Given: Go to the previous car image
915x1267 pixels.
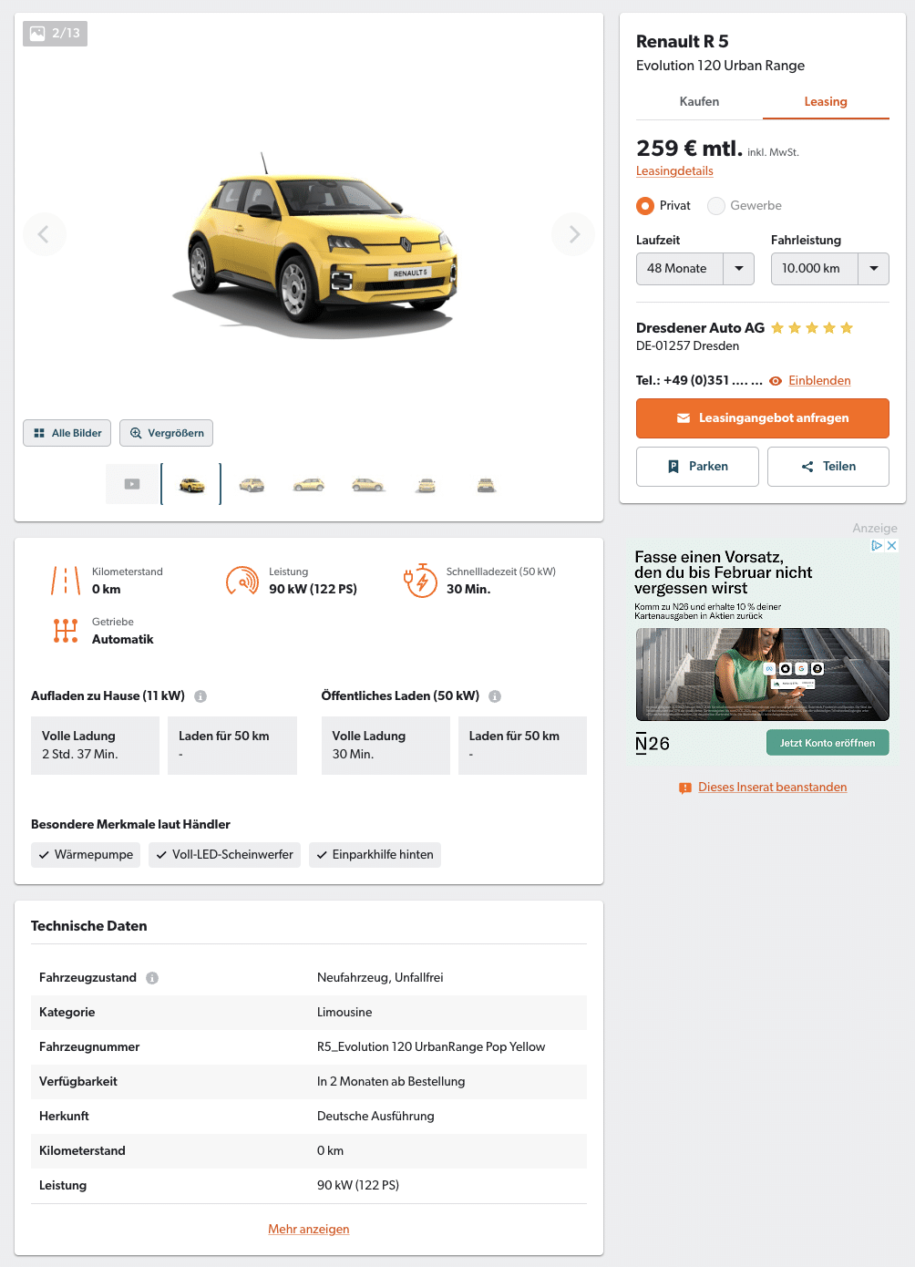Looking at the screenshot, I should [45, 234].
